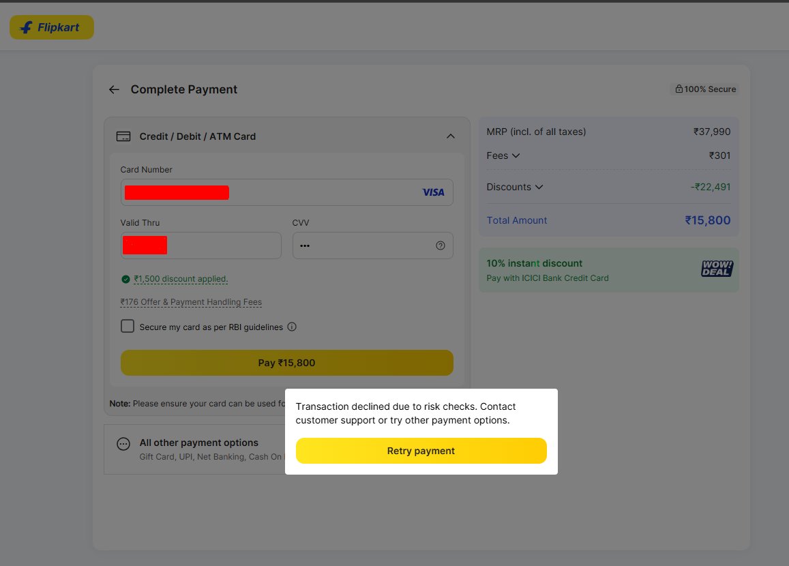Click the Transaction declined message text
Image resolution: width=789 pixels, height=566 pixels.
point(406,413)
